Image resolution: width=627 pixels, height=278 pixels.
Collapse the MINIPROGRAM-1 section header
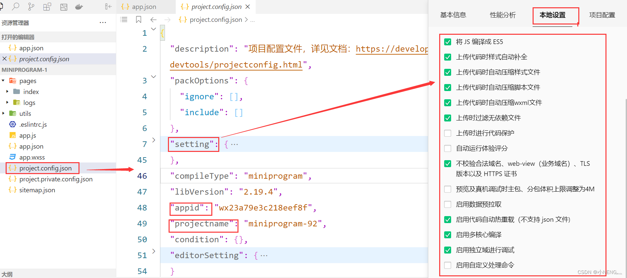point(58,69)
